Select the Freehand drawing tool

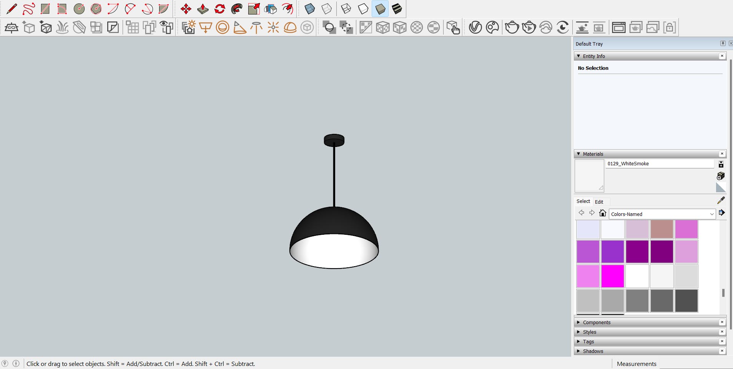[x=28, y=9]
